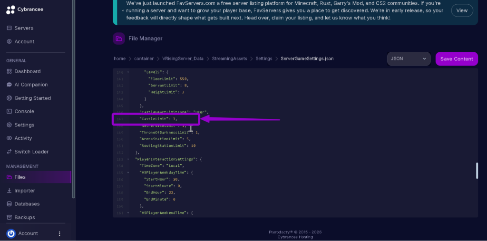Click the Databases stack icon
This screenshot has height=241, width=487.
pyautogui.click(x=10, y=204)
